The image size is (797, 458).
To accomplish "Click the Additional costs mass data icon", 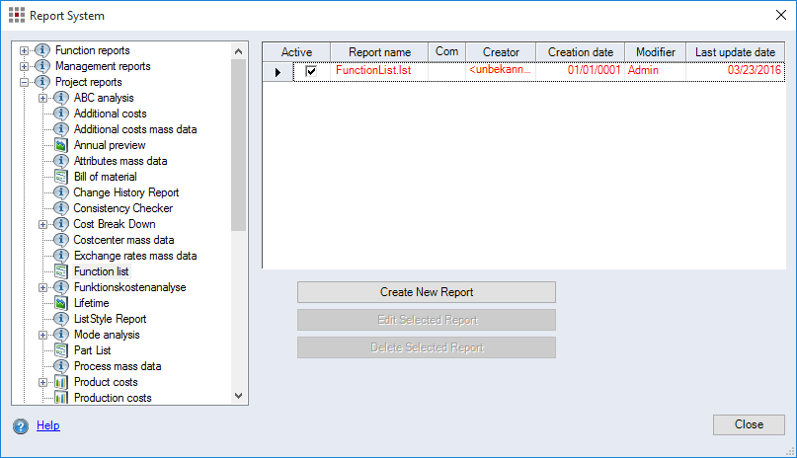I will tap(61, 129).
